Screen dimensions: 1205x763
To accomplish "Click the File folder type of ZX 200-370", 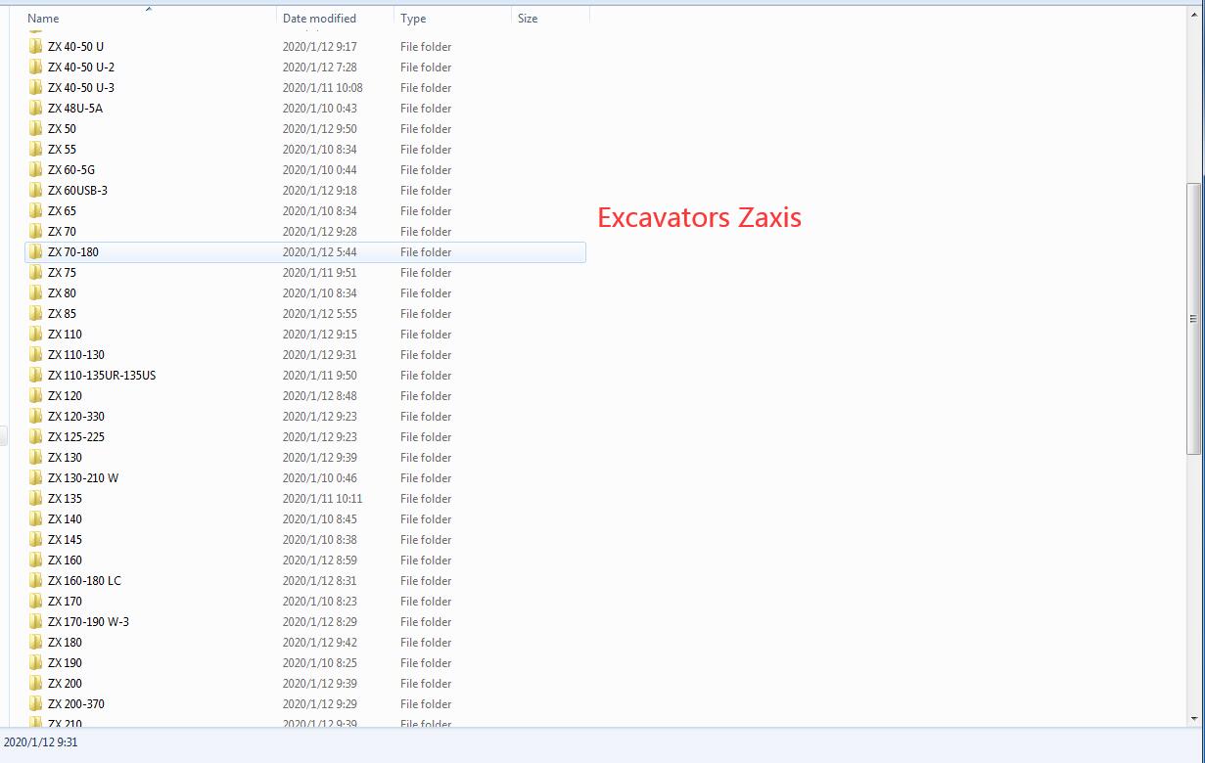I will 426,703.
